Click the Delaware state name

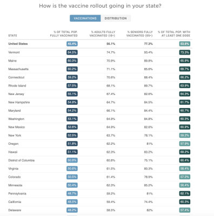point(15,210)
